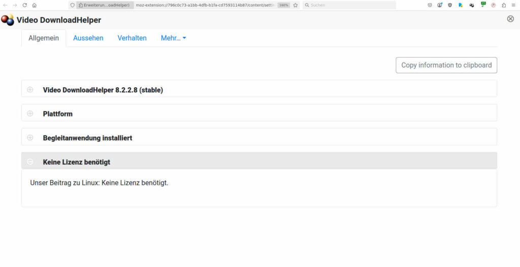Image resolution: width=520 pixels, height=267 pixels.
Task: Expand Begleitanwendung installiert section
Action: [x=259, y=137]
